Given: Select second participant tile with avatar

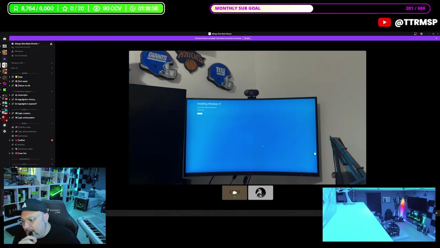Looking at the screenshot, I should [261, 193].
